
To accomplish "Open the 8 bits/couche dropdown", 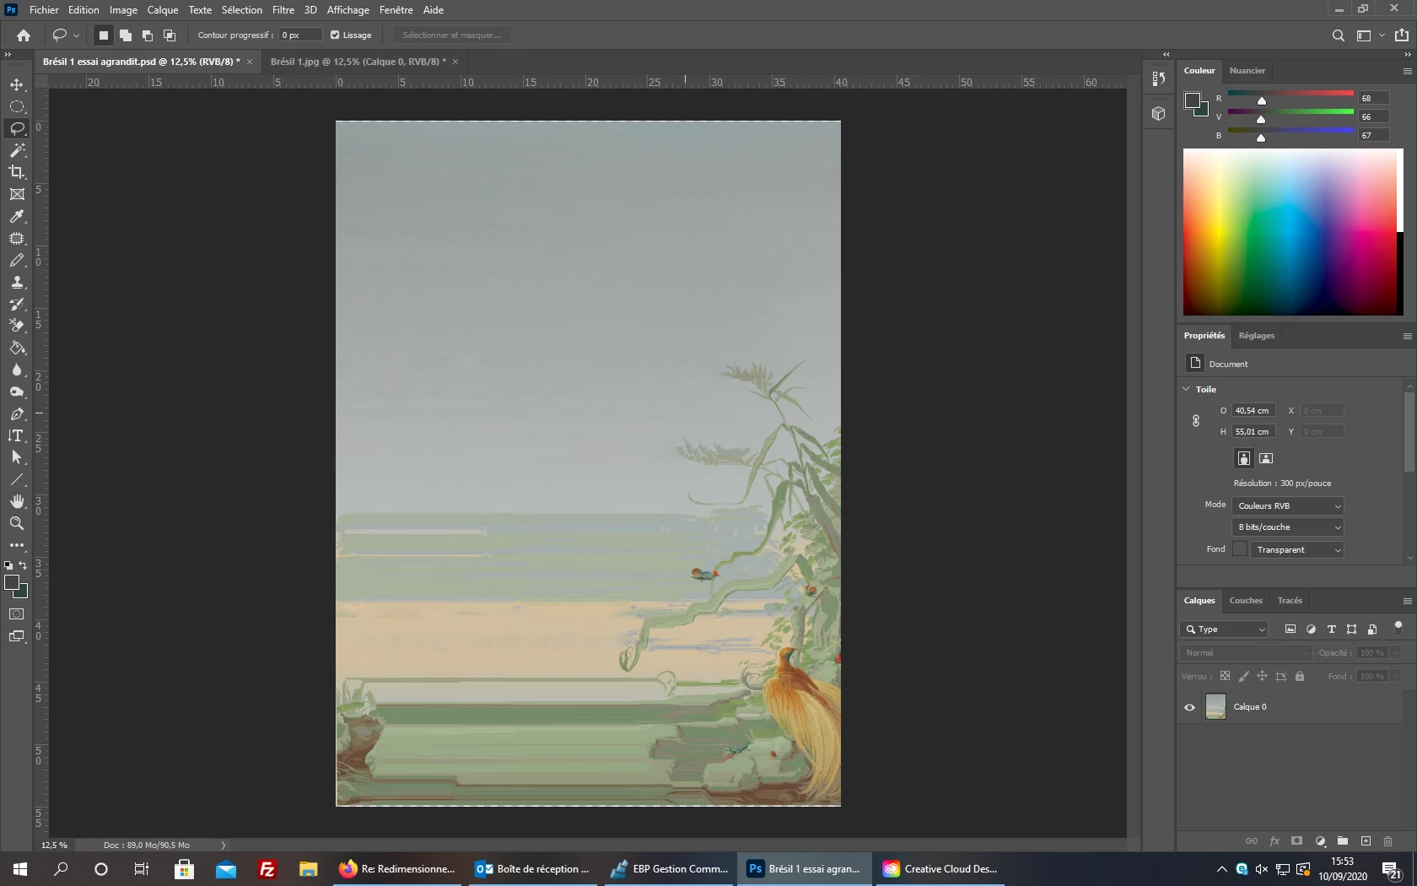I will 1288,527.
